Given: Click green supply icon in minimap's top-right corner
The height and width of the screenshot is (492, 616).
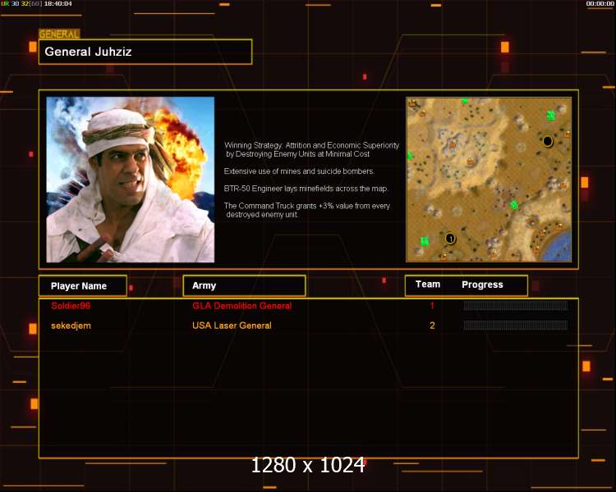Looking at the screenshot, I should pyautogui.click(x=551, y=116).
